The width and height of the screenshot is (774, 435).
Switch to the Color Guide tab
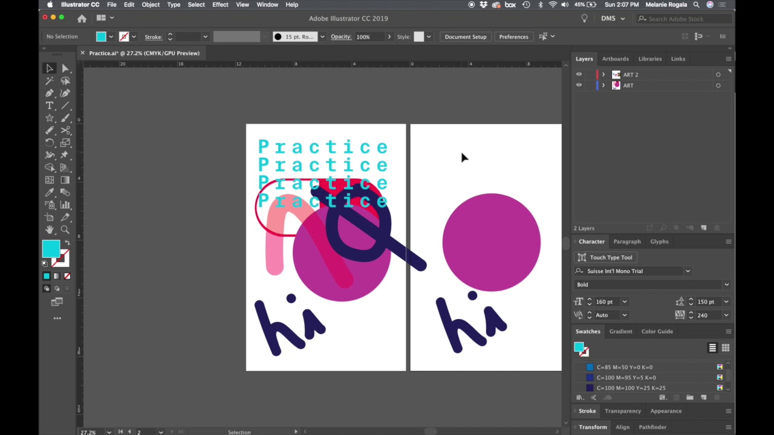point(657,331)
